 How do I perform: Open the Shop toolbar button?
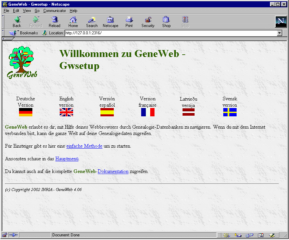click(166, 22)
